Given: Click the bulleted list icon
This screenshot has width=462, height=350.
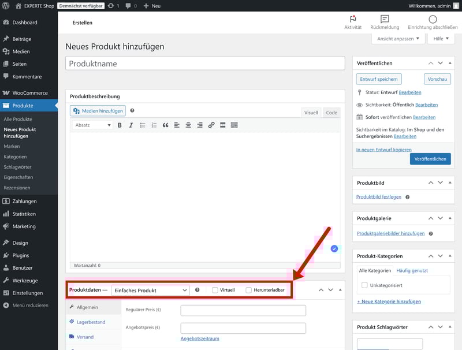Looking at the screenshot, I should coord(143,125).
